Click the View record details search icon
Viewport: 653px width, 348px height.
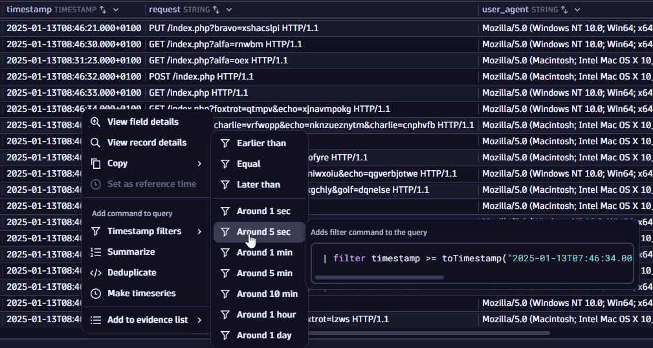(95, 143)
